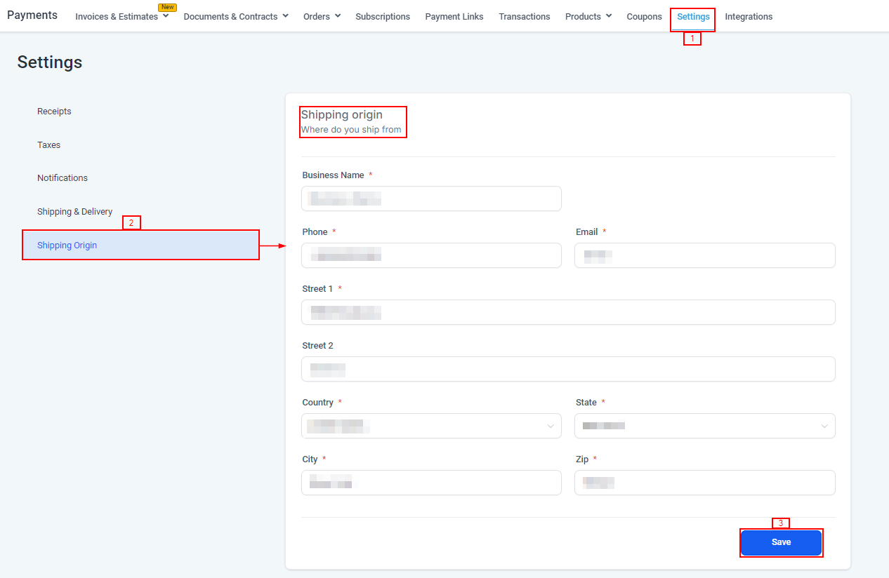
Task: Open Receipts settings section
Action: pyautogui.click(x=54, y=112)
